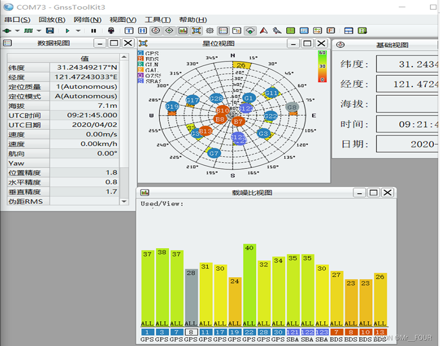The width and height of the screenshot is (440, 346).
Task: Toggle the data view list toolbar icon
Action: (x=223, y=31)
